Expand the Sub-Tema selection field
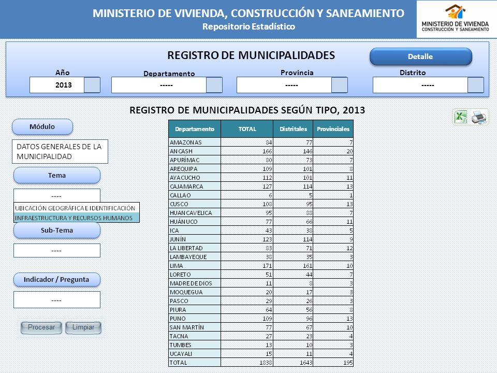The image size is (497, 373). coord(57,251)
